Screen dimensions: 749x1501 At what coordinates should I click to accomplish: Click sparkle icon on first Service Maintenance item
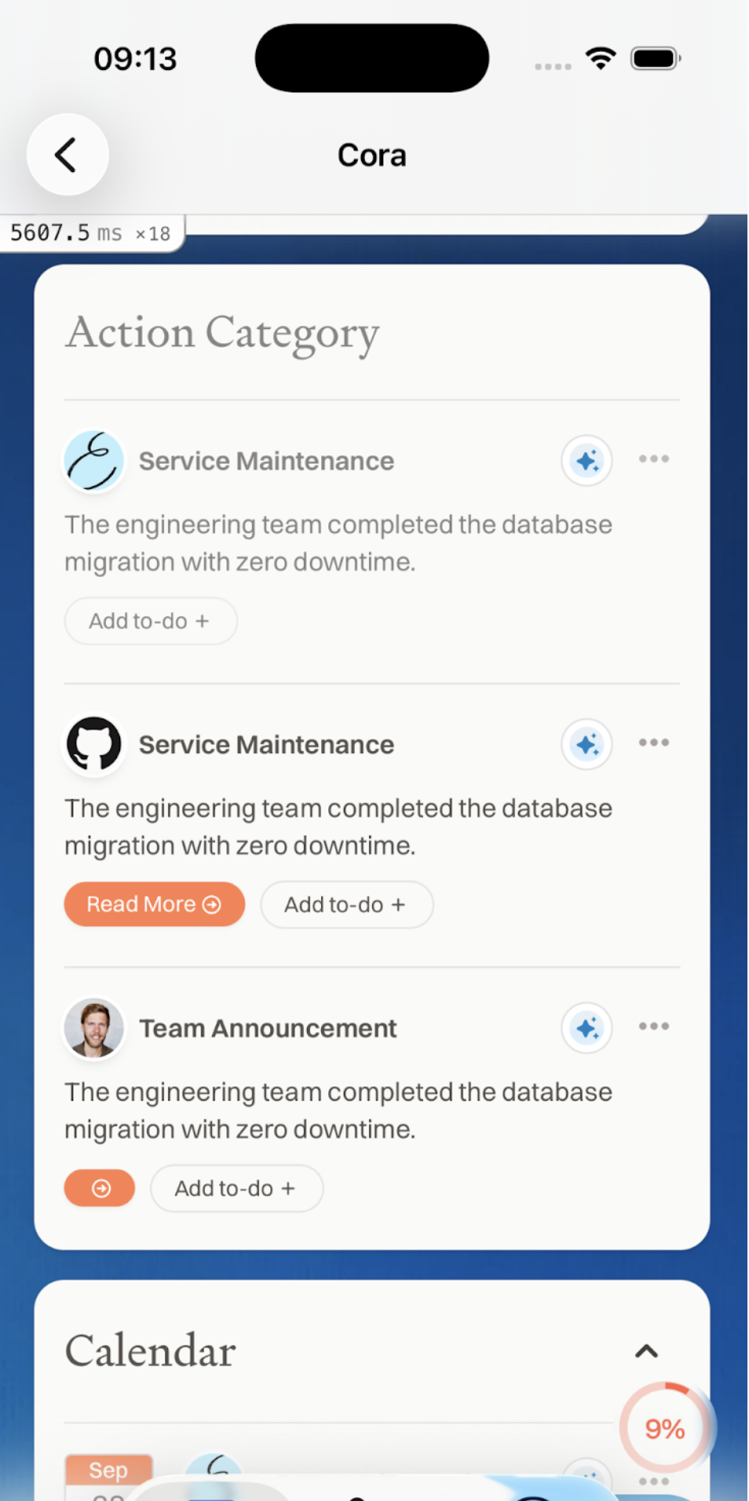[586, 461]
